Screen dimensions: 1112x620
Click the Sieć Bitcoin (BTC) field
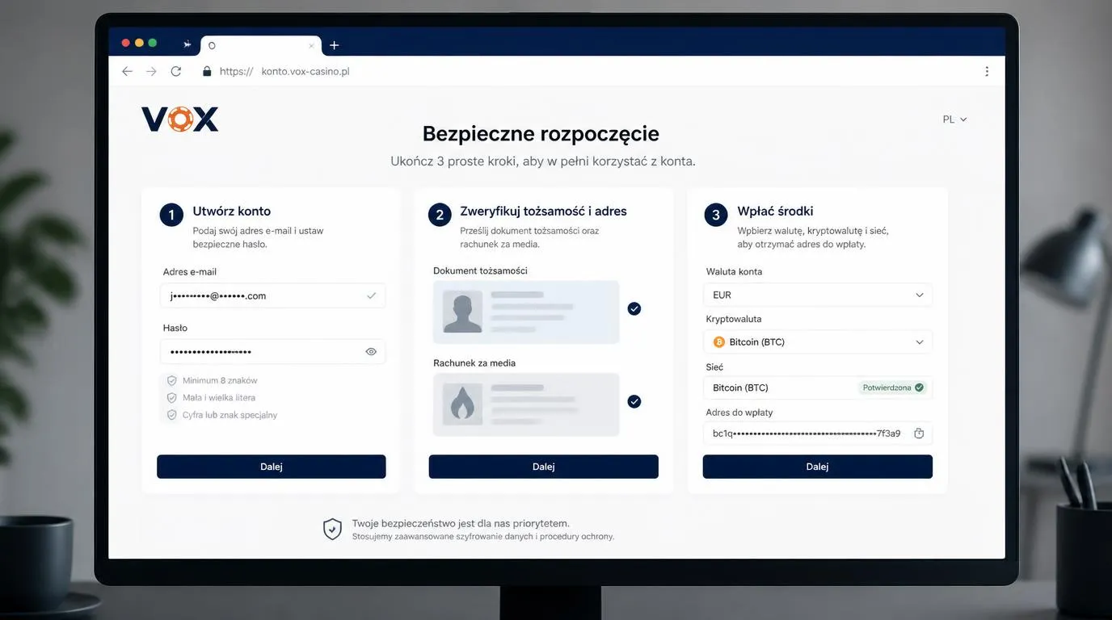(818, 387)
